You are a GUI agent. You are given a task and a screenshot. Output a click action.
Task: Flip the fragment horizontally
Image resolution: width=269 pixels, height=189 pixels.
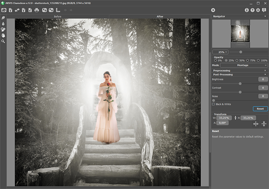tap(256, 124)
